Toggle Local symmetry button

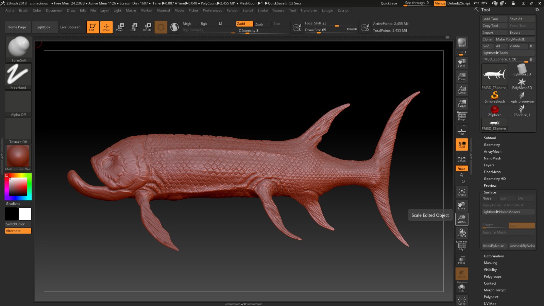pos(461,144)
